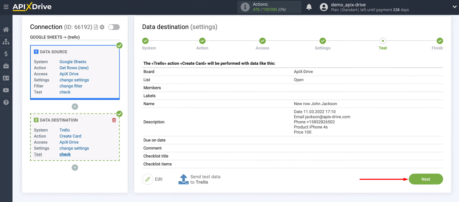Expand the user account dropdown arrow
Screen dimensions: 459x202
(454, 7)
